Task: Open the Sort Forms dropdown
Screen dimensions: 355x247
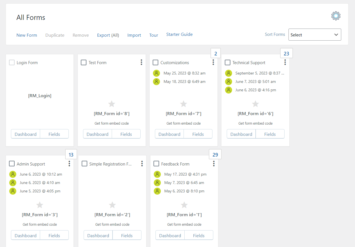Action: (x=315, y=35)
